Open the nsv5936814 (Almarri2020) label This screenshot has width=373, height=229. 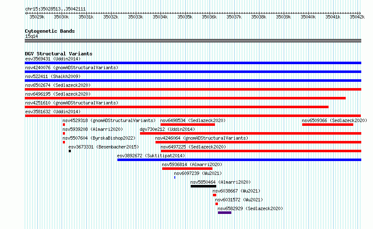point(192,164)
